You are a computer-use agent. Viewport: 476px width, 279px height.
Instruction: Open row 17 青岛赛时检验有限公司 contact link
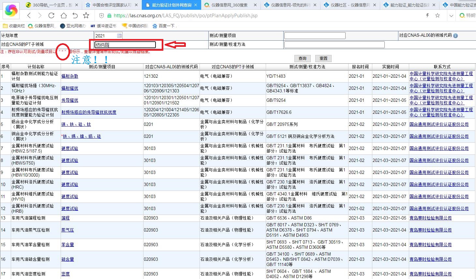tap(430, 274)
